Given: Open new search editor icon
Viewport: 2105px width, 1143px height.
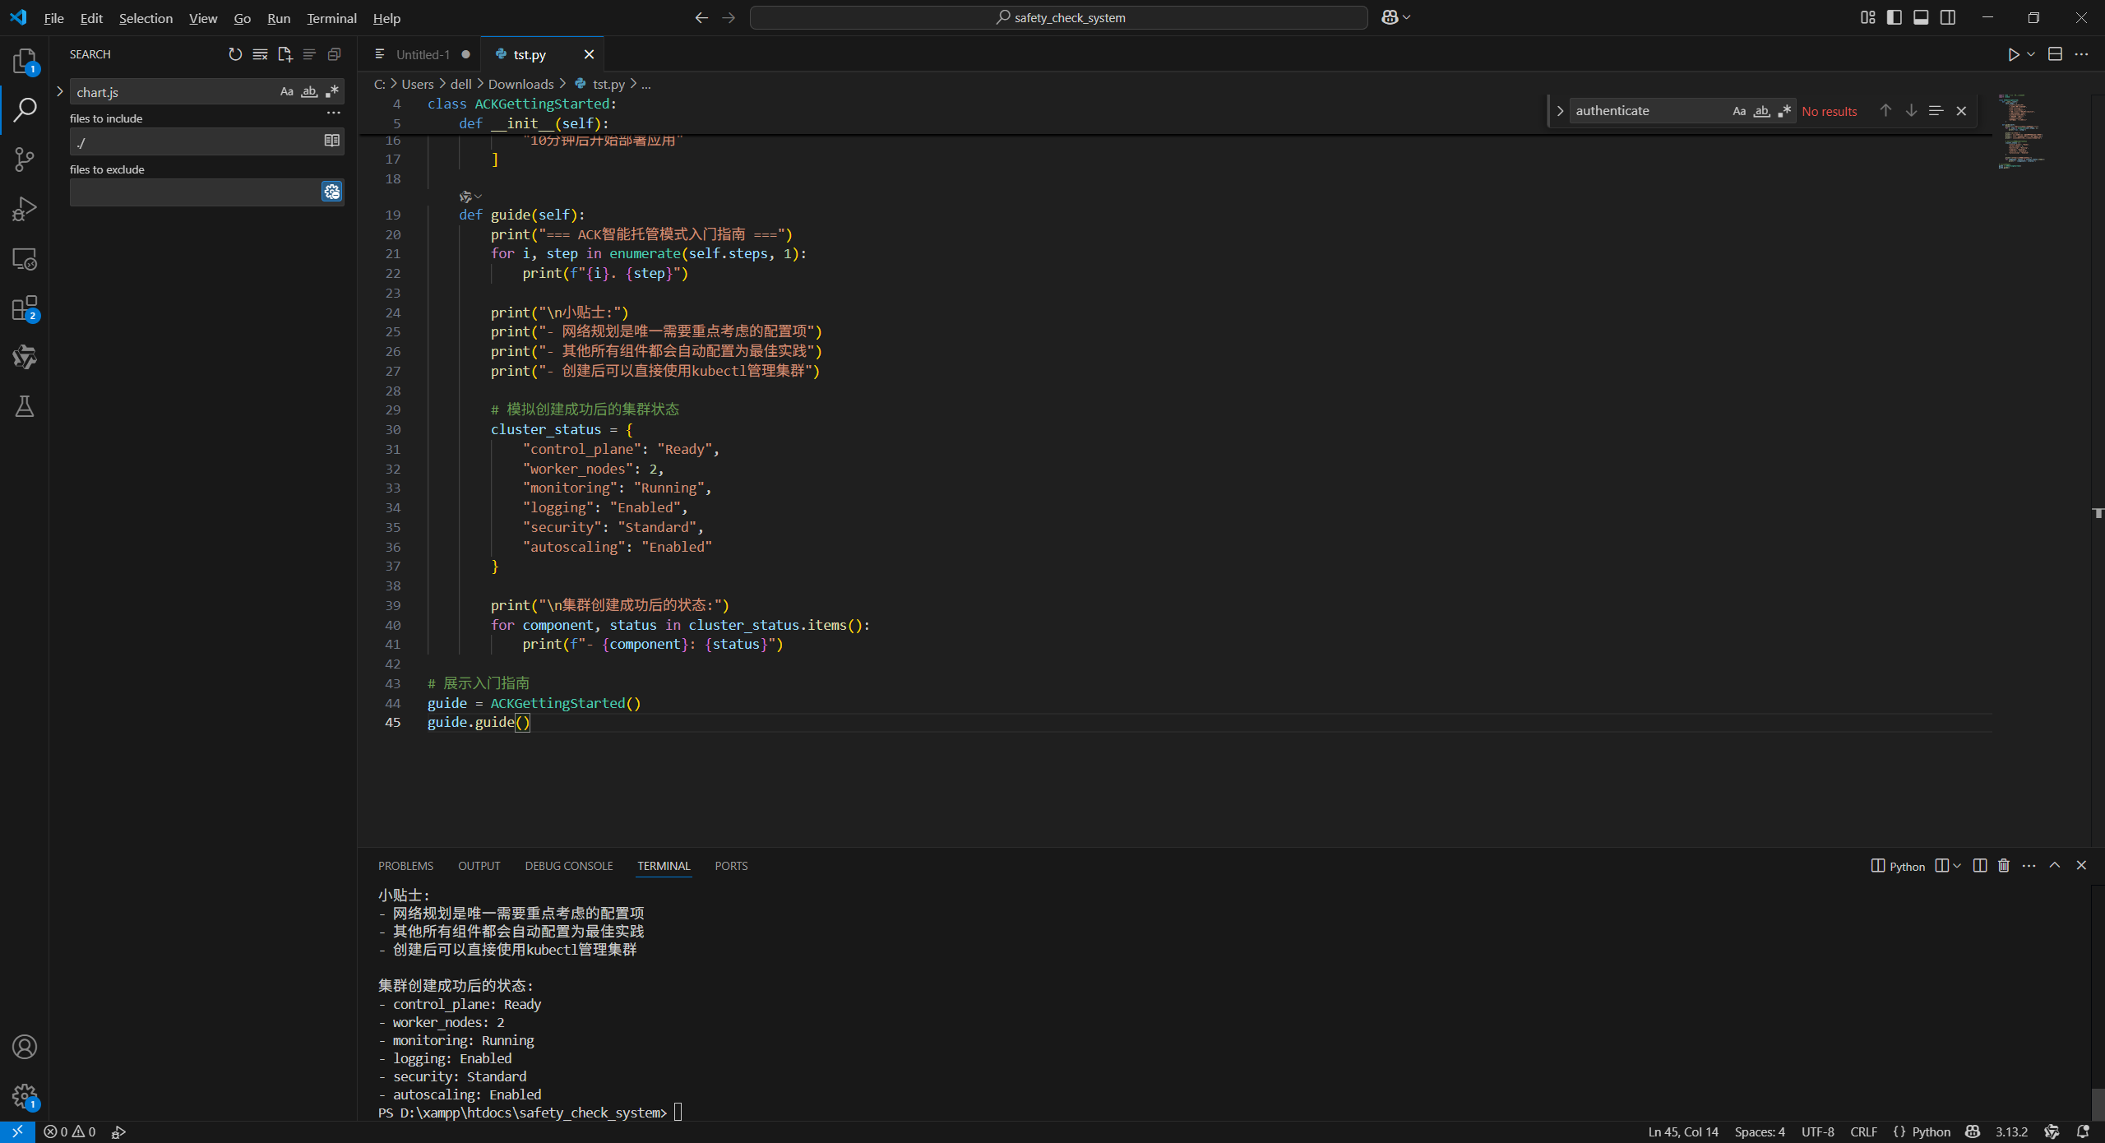Looking at the screenshot, I should point(285,54).
